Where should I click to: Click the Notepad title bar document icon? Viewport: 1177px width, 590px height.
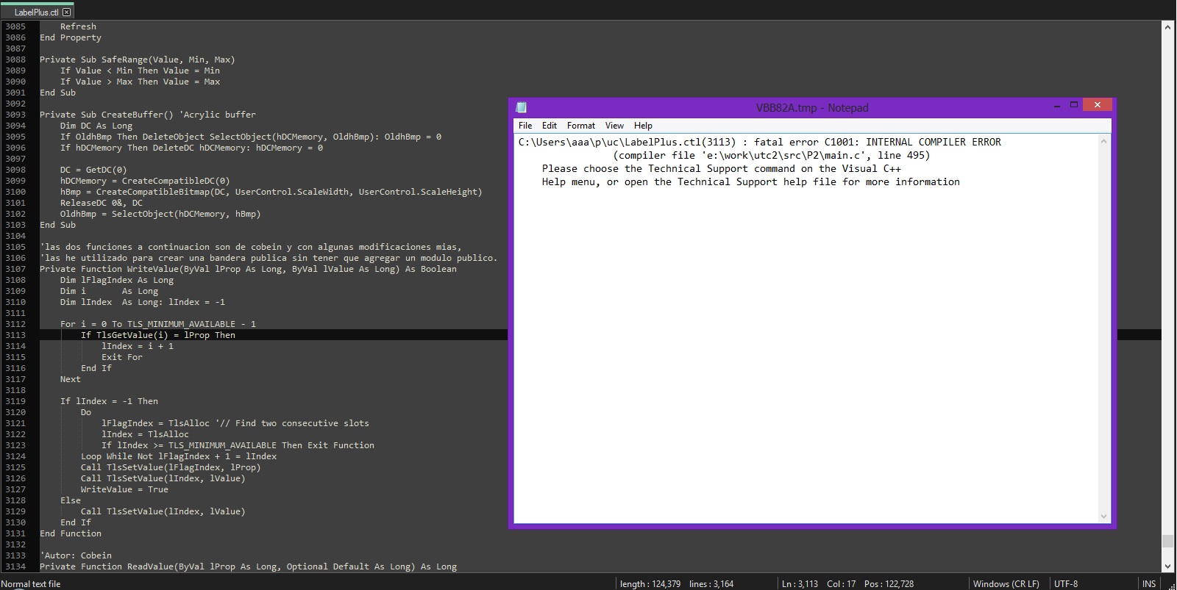tap(522, 107)
